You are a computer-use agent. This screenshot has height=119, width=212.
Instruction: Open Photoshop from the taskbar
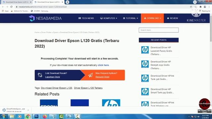click(36, 116)
